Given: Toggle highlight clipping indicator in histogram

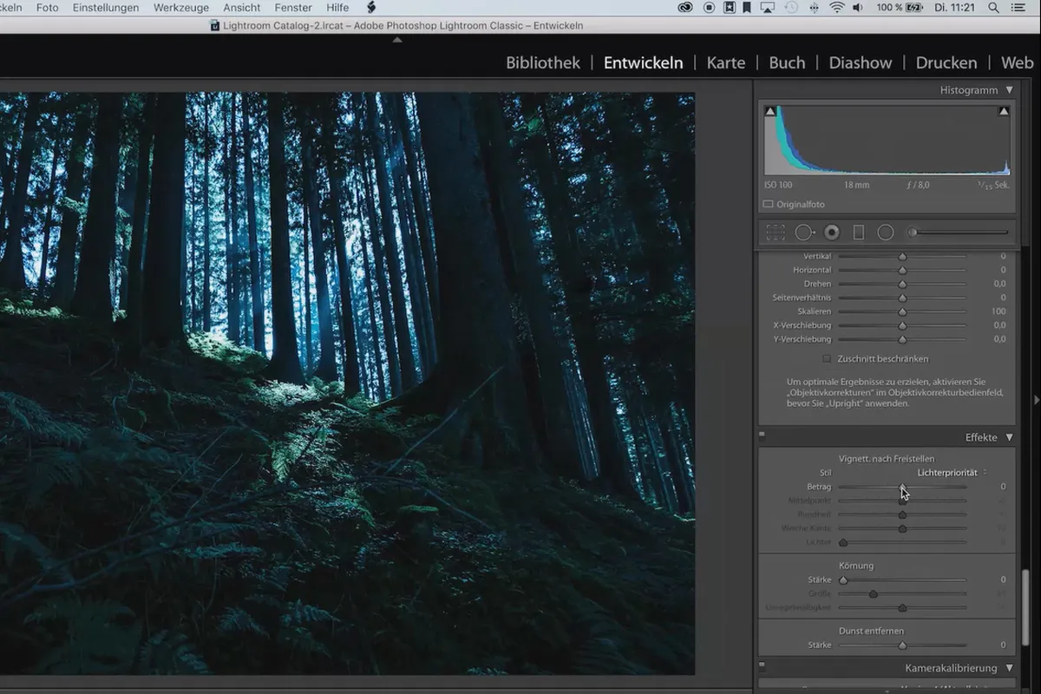Looking at the screenshot, I should click(1004, 112).
